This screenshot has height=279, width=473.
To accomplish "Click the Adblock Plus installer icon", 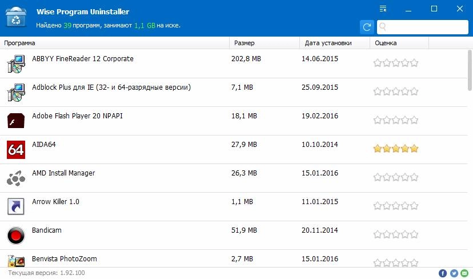I will [16, 93].
